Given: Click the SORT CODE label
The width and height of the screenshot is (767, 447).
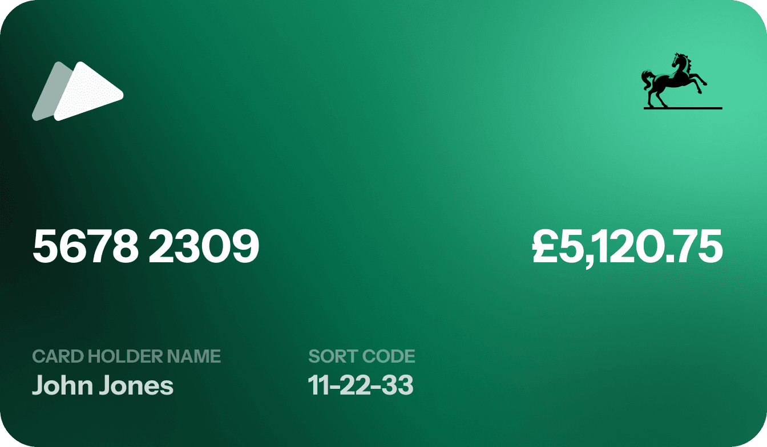Looking at the screenshot, I should 361,356.
